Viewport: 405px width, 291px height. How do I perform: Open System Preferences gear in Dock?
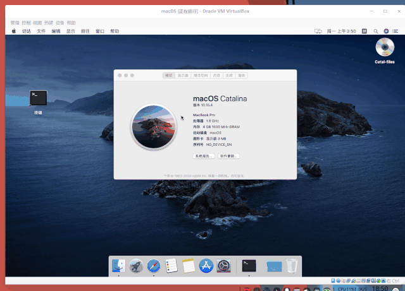(x=223, y=266)
